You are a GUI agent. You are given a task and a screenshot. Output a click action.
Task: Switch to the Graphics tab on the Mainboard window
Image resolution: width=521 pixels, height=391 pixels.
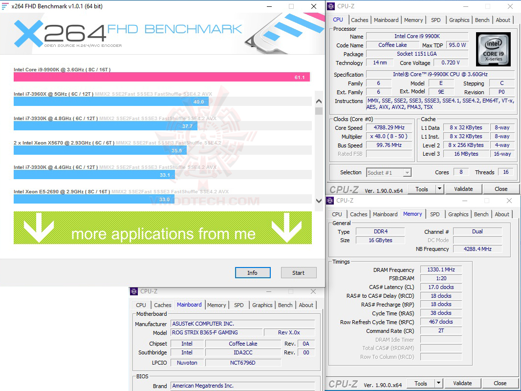tap(262, 305)
